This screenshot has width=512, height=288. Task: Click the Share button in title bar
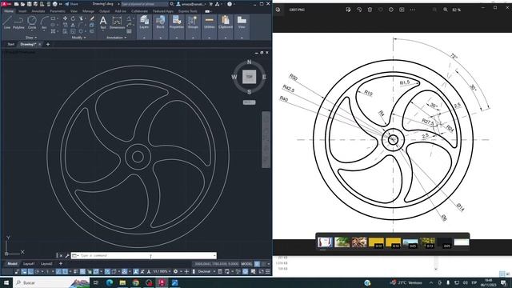(71, 4)
